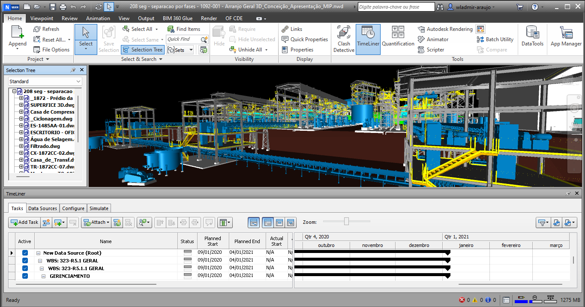Click the TimeLiner Zoom slider handle
The height and width of the screenshot is (307, 585).
click(346, 221)
